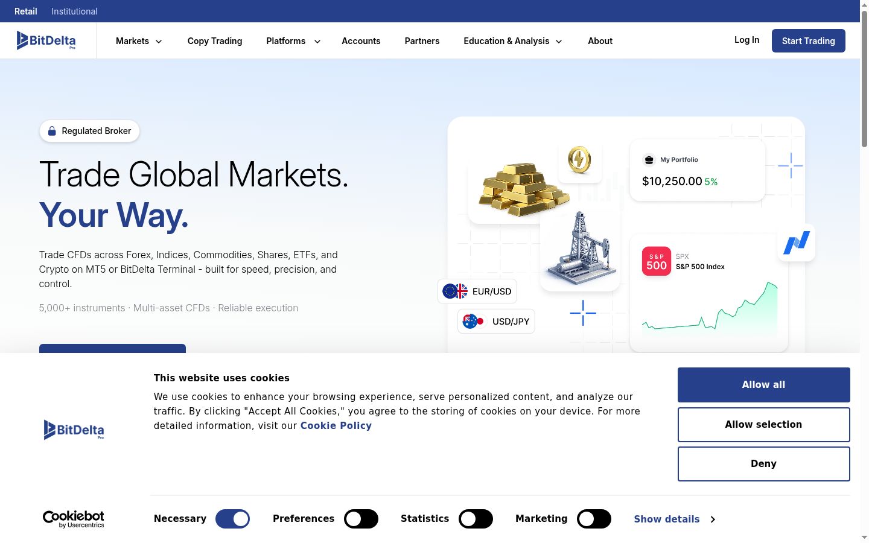Click the arrow next to Show details
Viewport: 869px width, 543px height.
[x=713, y=519]
